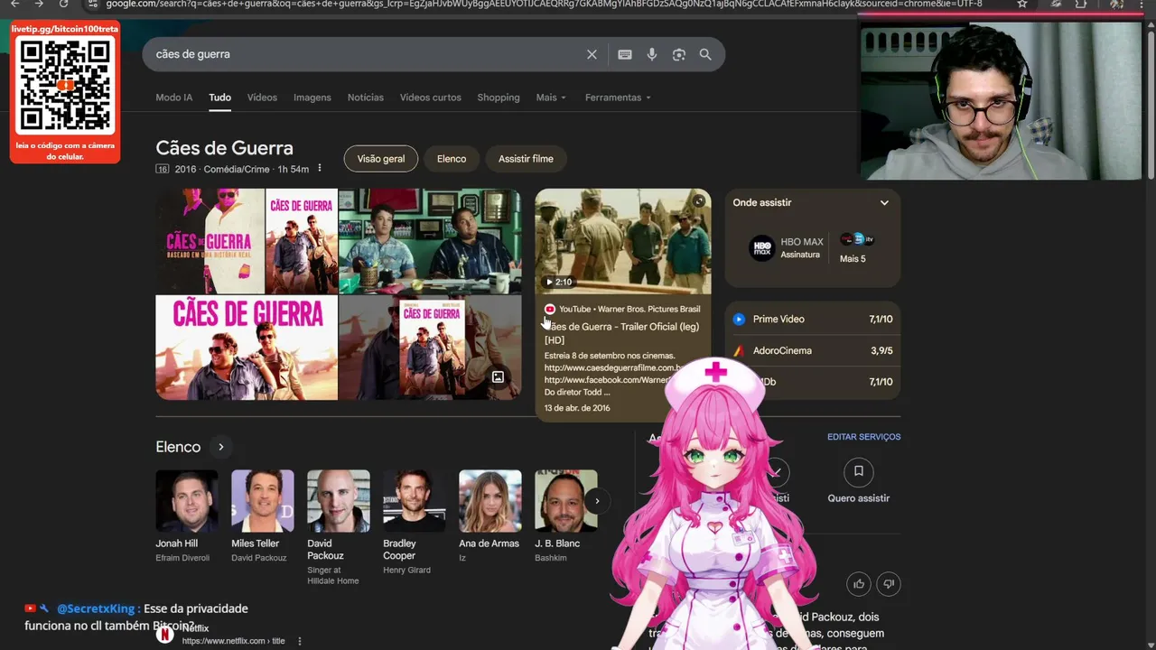The width and height of the screenshot is (1156, 650).
Task: Open the AdoroCinema 3,9/5 rating row
Action: coord(812,350)
